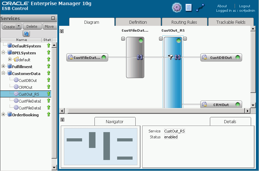Click the CustomerData system icon

10,73
